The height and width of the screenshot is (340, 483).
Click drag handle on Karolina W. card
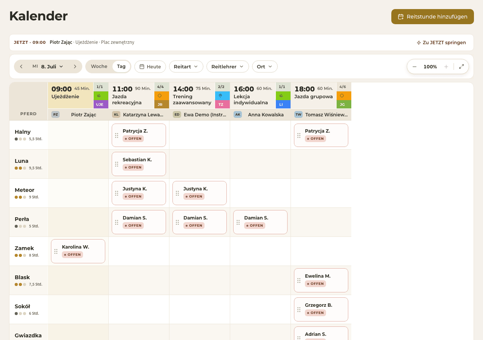(56, 251)
